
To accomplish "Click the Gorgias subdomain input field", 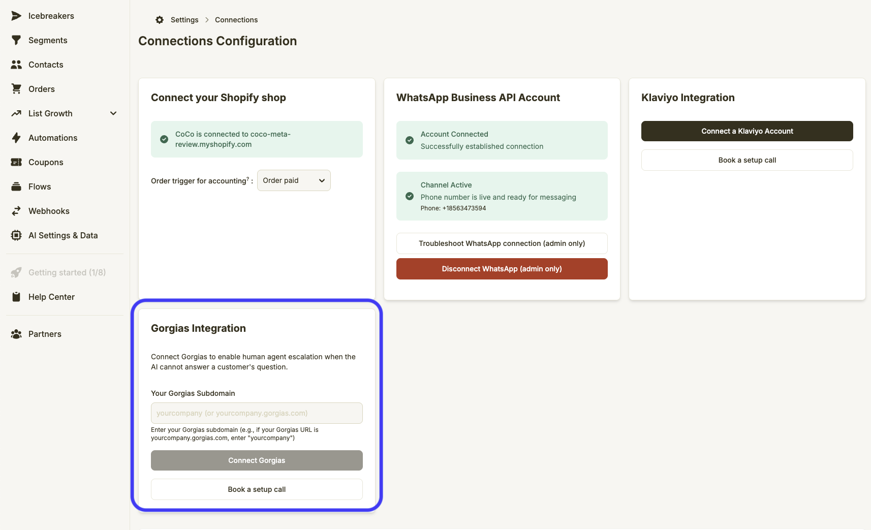I will pos(257,413).
